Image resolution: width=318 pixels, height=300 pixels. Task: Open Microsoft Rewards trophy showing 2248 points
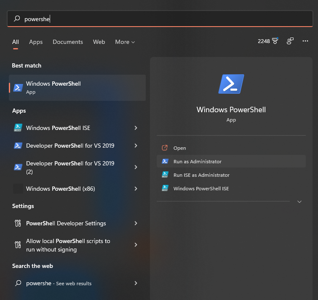(275, 41)
